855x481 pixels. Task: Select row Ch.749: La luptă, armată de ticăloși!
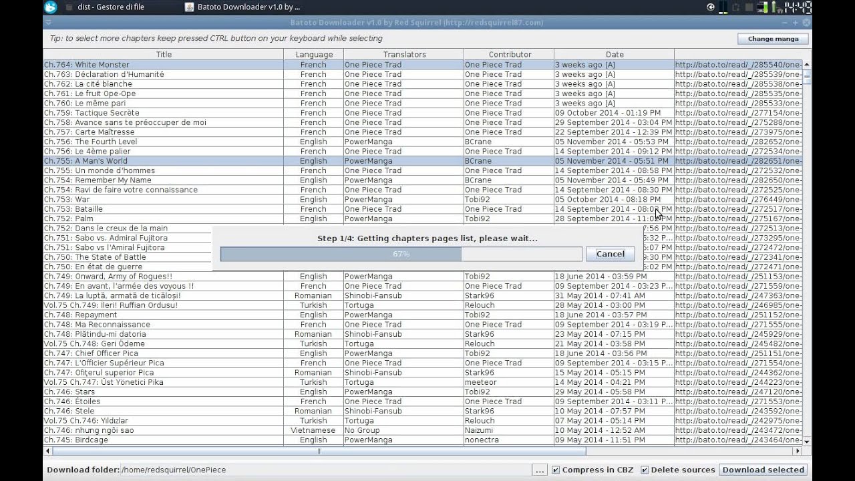(x=423, y=295)
